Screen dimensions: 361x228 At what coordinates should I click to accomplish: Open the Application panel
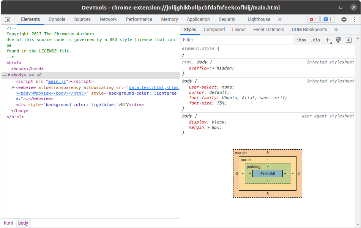[x=198, y=19]
